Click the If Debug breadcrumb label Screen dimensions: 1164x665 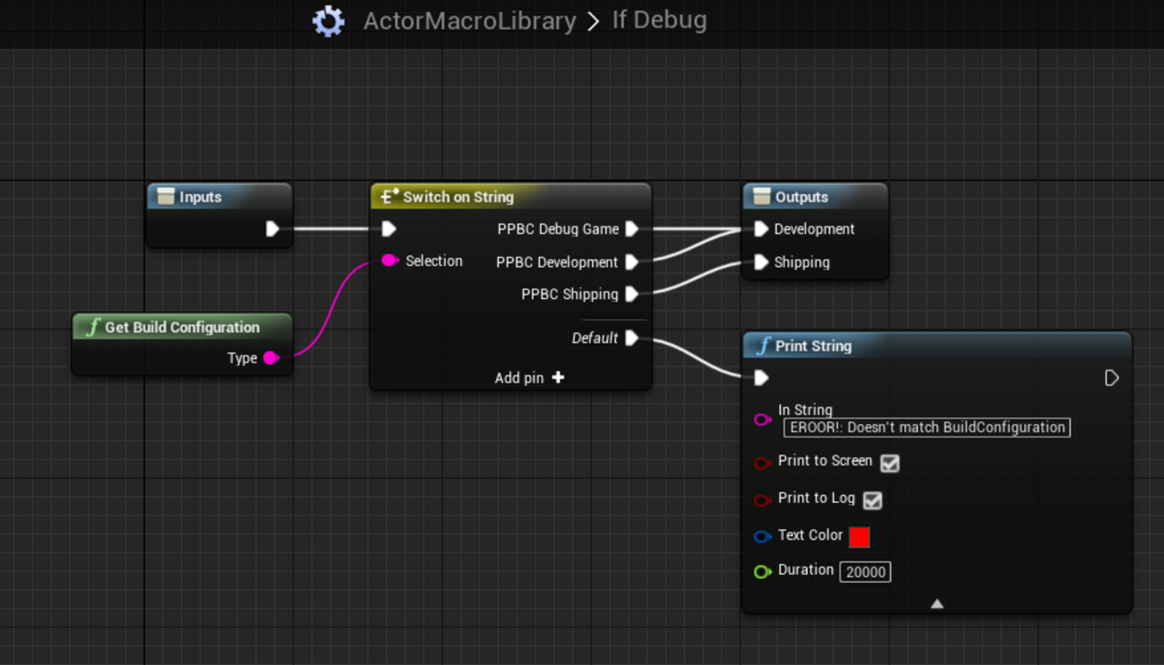click(659, 20)
